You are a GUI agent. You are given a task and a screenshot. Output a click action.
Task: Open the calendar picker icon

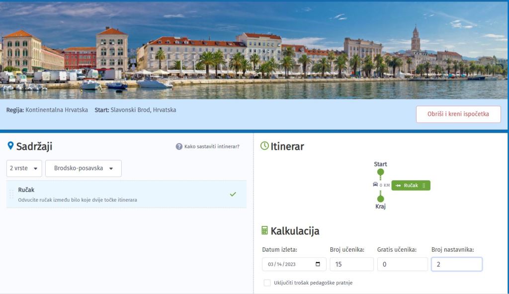318,264
